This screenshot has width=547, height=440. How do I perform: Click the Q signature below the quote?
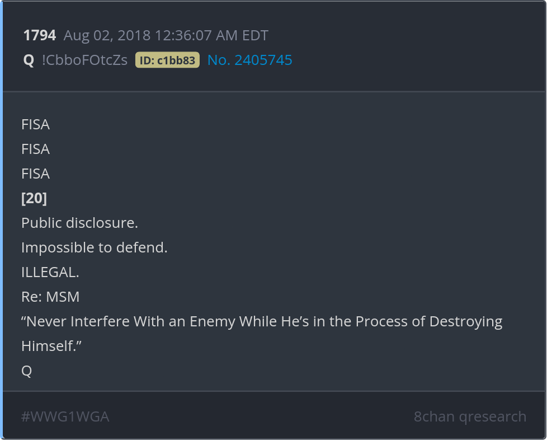click(26, 371)
